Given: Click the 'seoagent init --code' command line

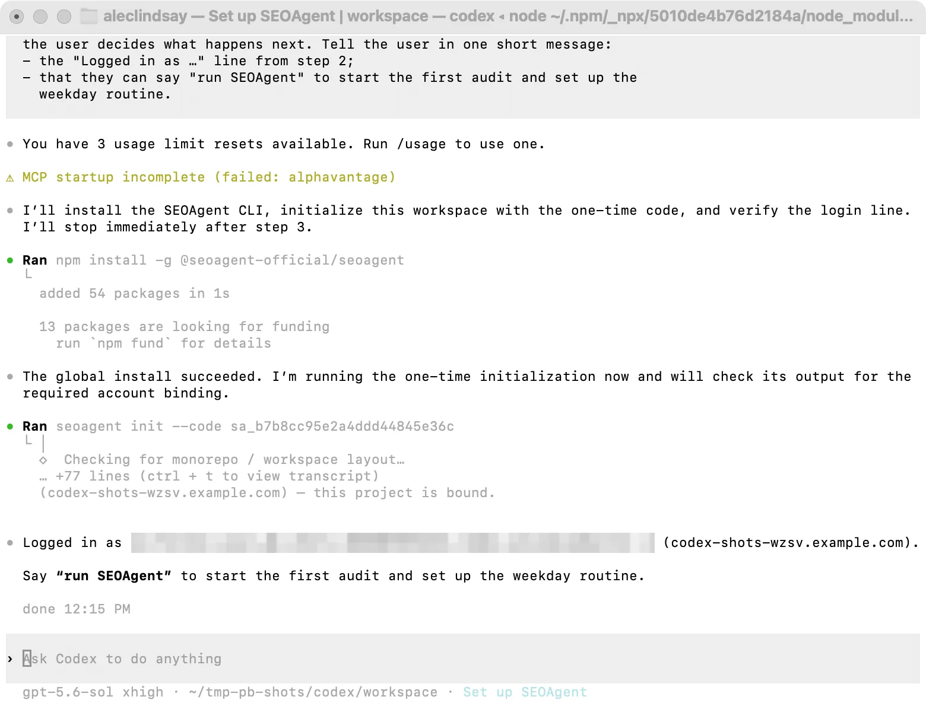Looking at the screenshot, I should click(255, 427).
